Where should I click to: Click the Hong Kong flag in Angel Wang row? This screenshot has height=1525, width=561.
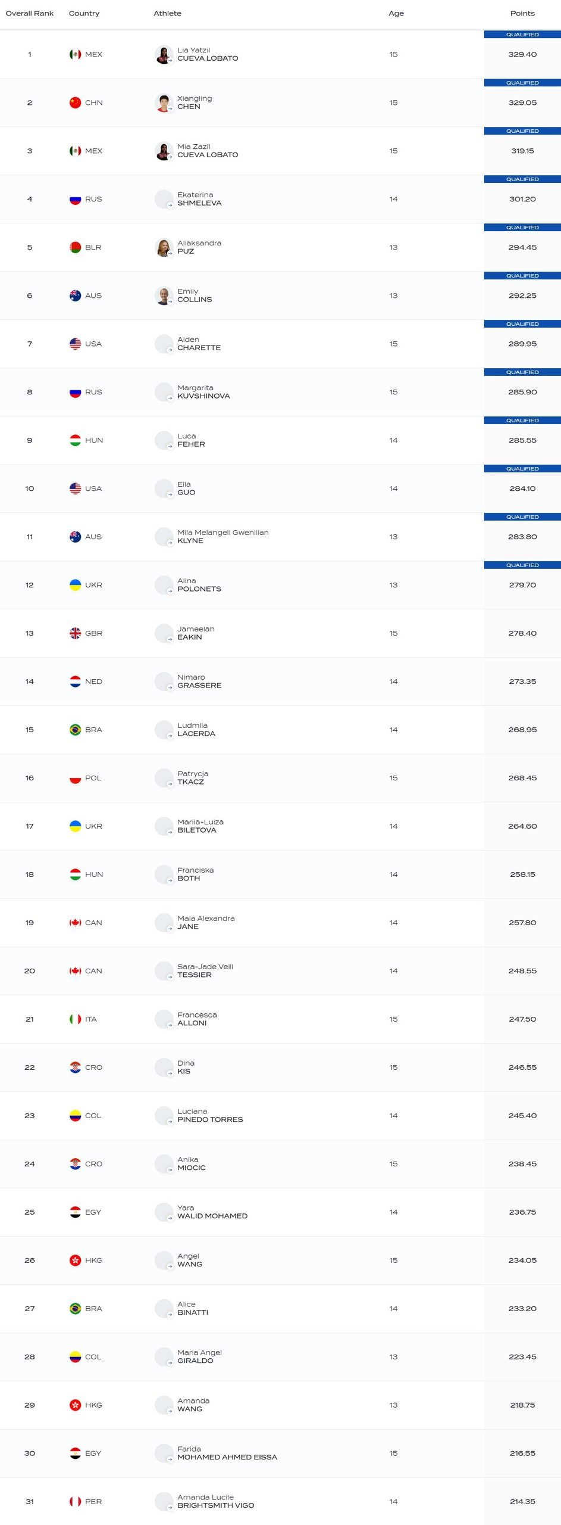(75, 1260)
